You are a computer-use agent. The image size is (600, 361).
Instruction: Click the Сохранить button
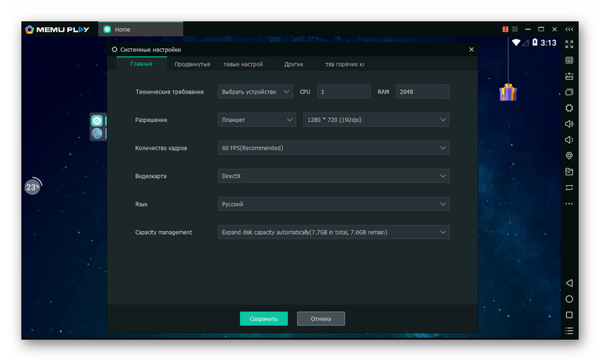pyautogui.click(x=263, y=319)
